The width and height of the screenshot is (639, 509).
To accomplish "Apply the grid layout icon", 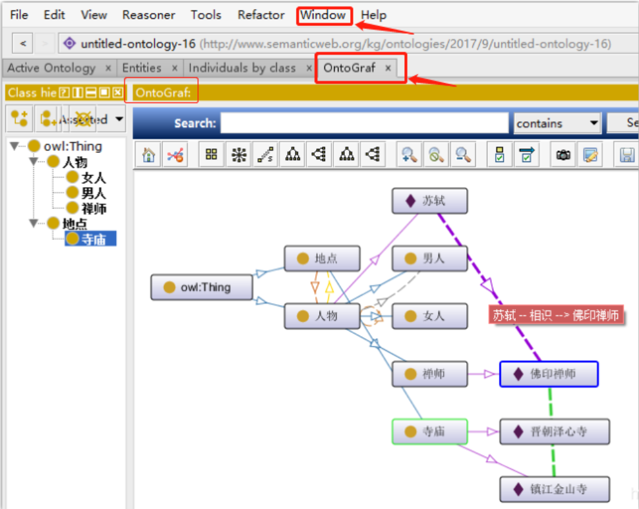I will (x=211, y=155).
